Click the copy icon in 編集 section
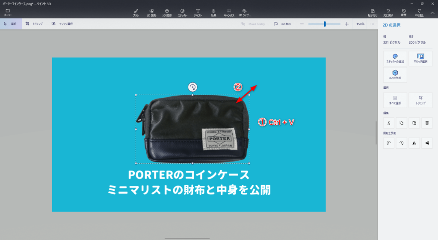Screen dimensions: 438x240 (401, 123)
